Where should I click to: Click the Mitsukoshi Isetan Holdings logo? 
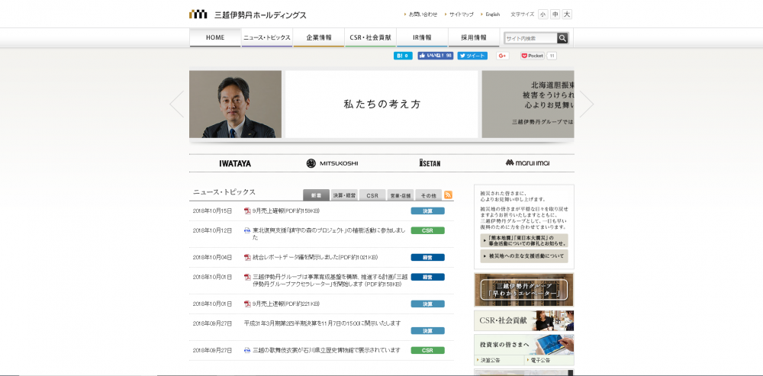coord(248,14)
